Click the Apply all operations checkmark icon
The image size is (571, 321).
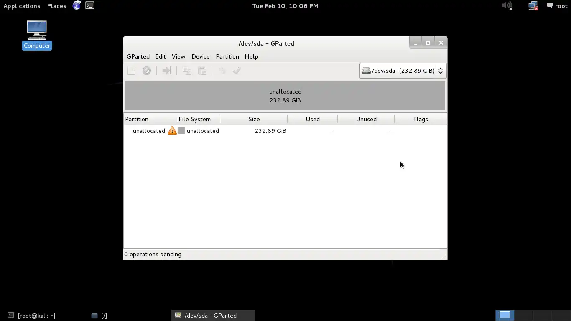click(x=237, y=71)
